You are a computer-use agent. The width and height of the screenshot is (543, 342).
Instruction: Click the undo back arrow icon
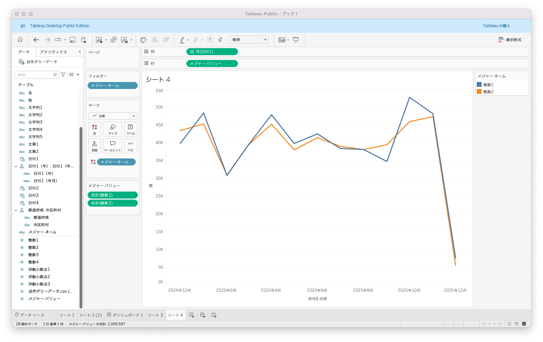(x=36, y=40)
